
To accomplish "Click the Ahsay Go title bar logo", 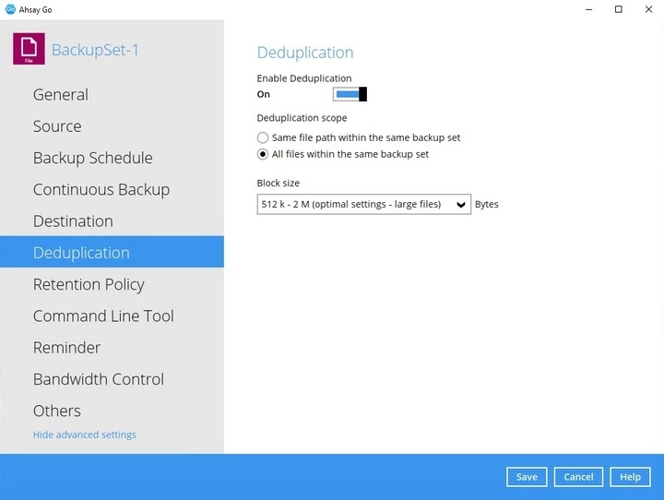I will [x=10, y=9].
